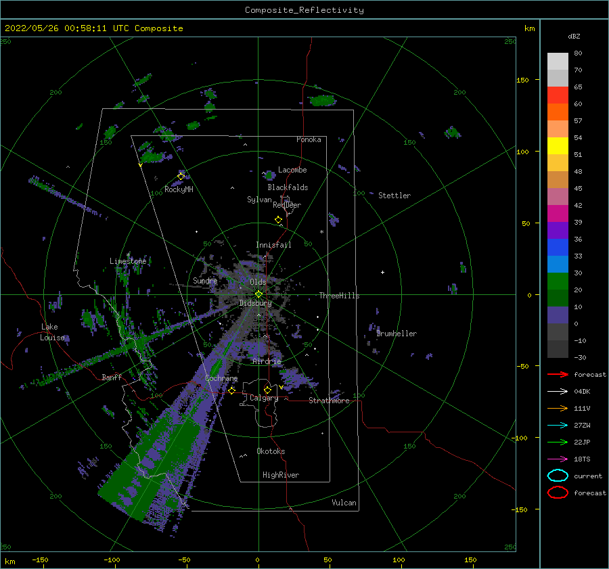The height and width of the screenshot is (569, 609).
Task: Click the Vulcan label
Action: (344, 503)
